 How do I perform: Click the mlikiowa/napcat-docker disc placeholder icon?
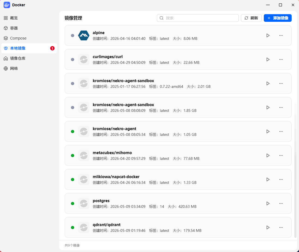tap(84, 179)
